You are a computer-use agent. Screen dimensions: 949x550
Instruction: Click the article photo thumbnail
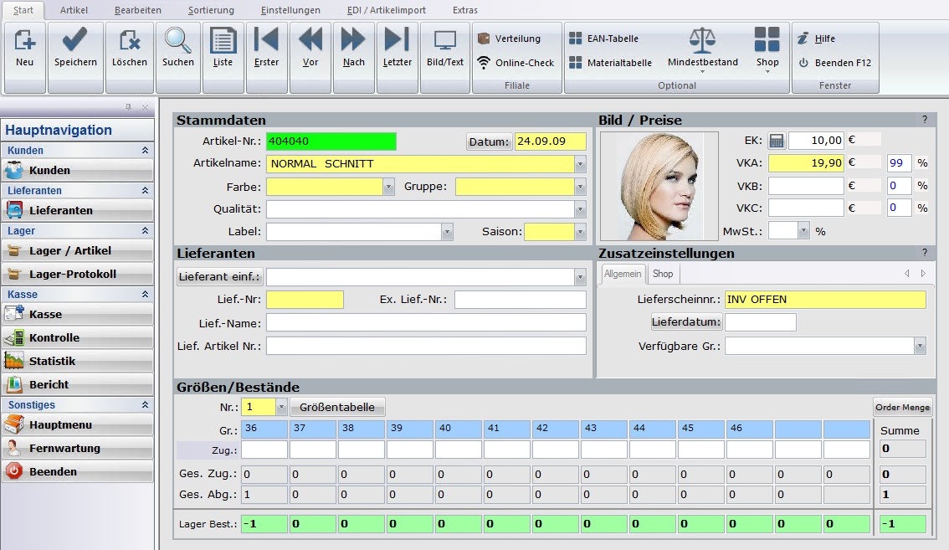point(659,187)
